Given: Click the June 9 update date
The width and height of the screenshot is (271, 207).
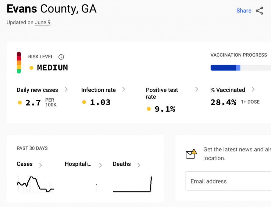Looking at the screenshot, I should click(43, 23).
